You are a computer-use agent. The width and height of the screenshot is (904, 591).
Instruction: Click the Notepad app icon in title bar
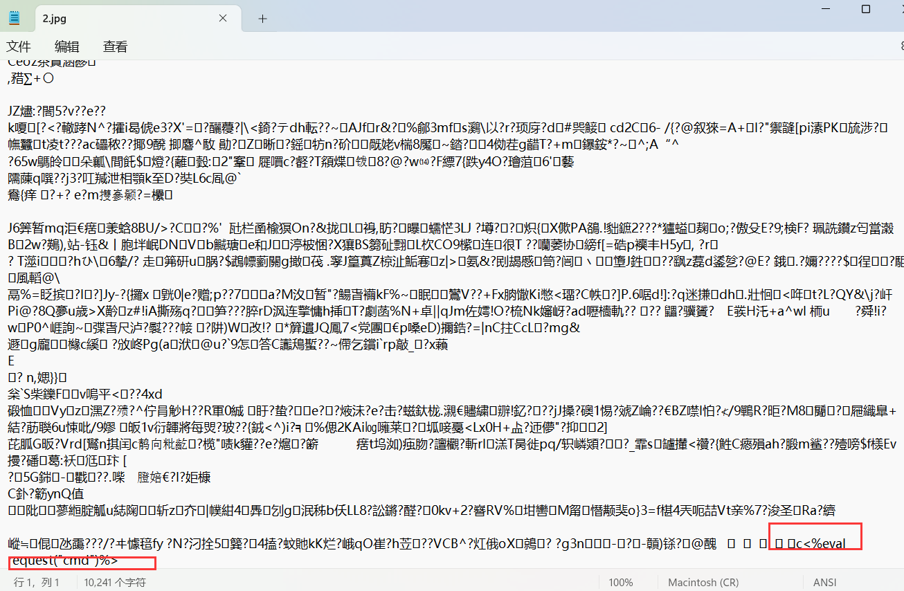click(x=15, y=19)
